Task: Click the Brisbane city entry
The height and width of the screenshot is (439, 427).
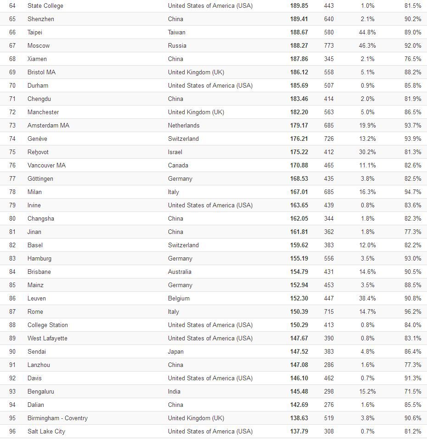Action: [x=39, y=272]
